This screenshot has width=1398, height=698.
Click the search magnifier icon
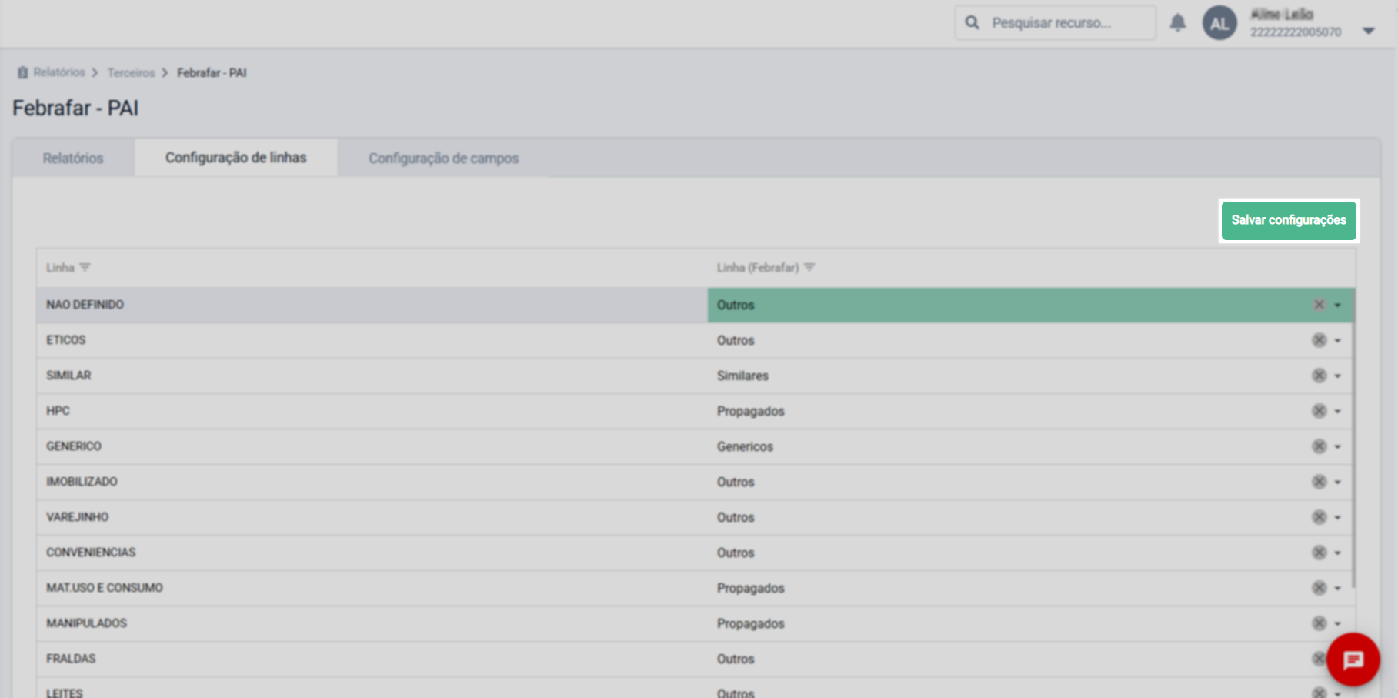[973, 23]
